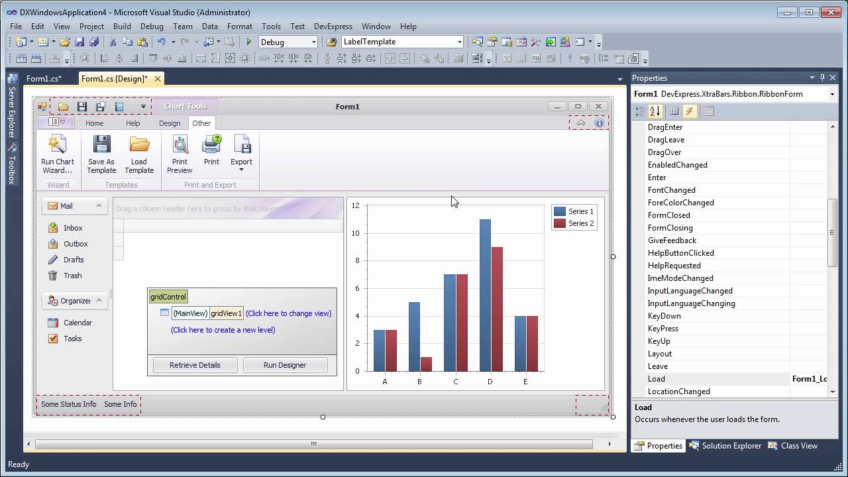Image resolution: width=848 pixels, height=477 pixels.
Task: Select the Outbox navigation item
Action: (x=68, y=244)
